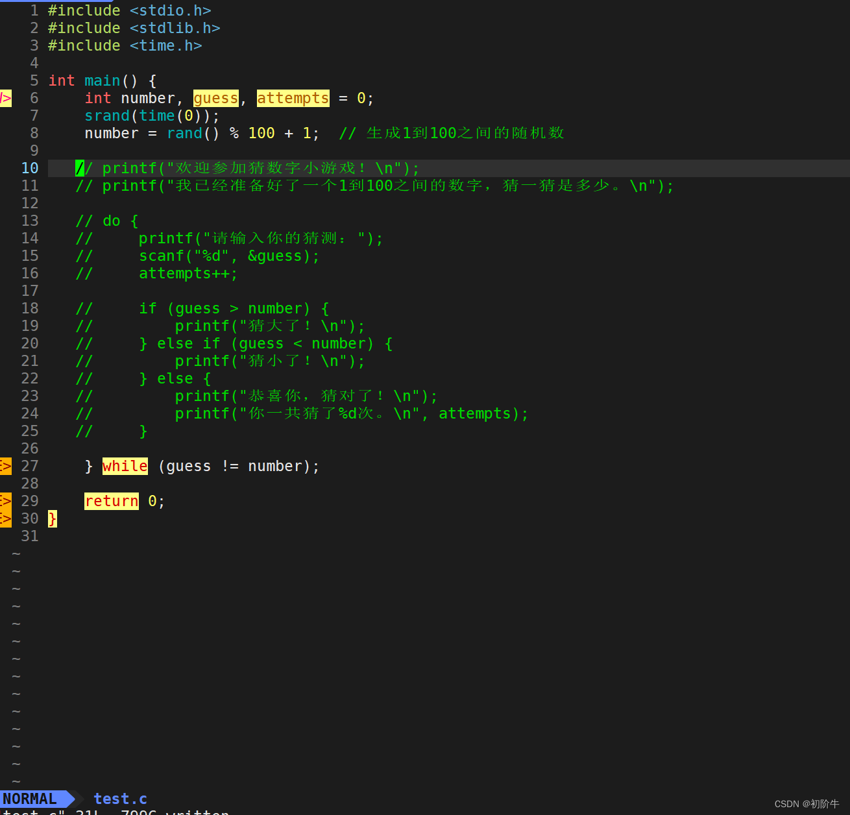Click the green cursor block on line 10

[80, 169]
